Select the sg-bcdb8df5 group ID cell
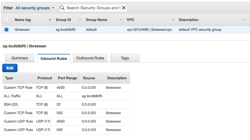This screenshot has width=250, height=140. click(65, 29)
